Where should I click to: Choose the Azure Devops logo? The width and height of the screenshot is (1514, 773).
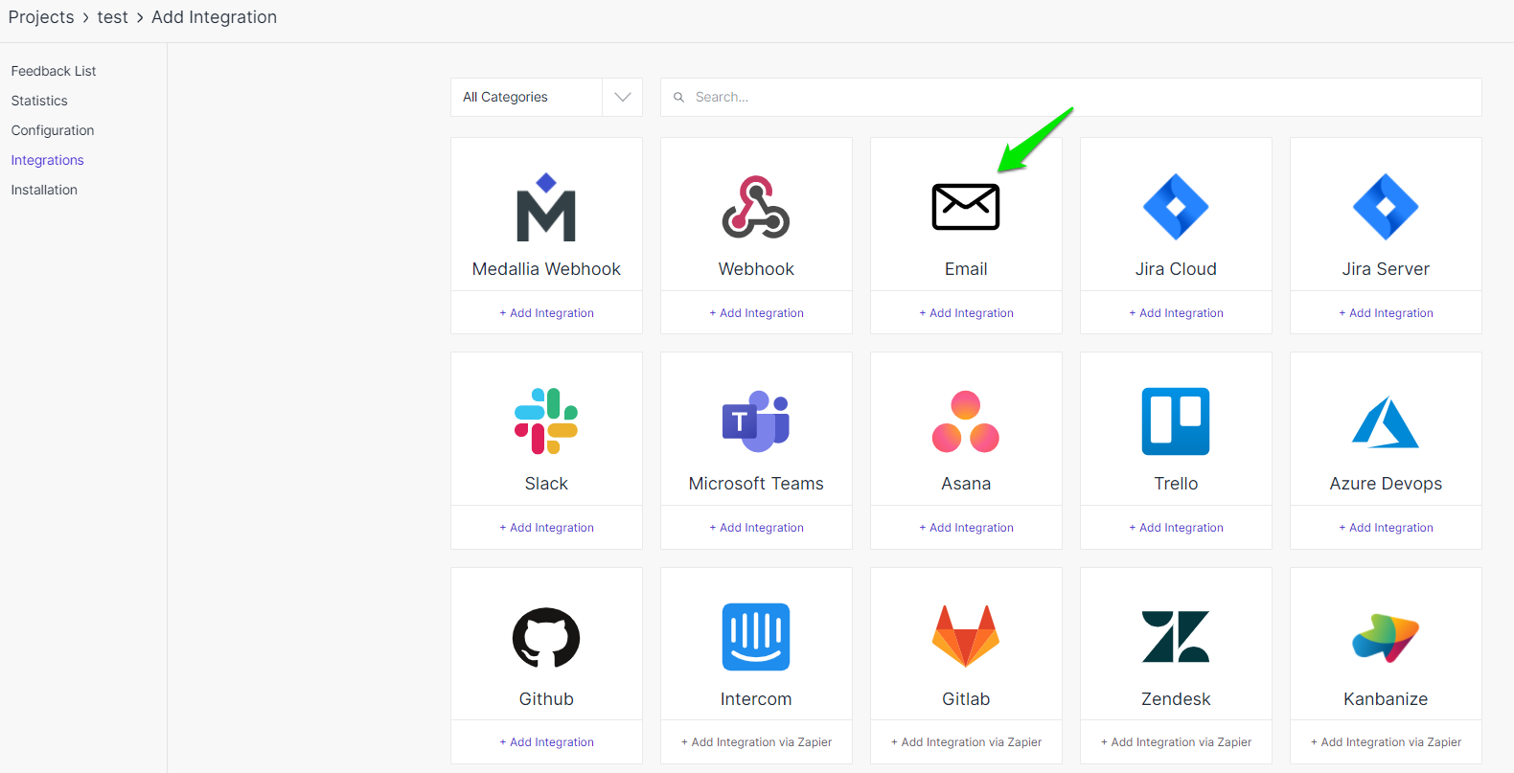point(1386,421)
